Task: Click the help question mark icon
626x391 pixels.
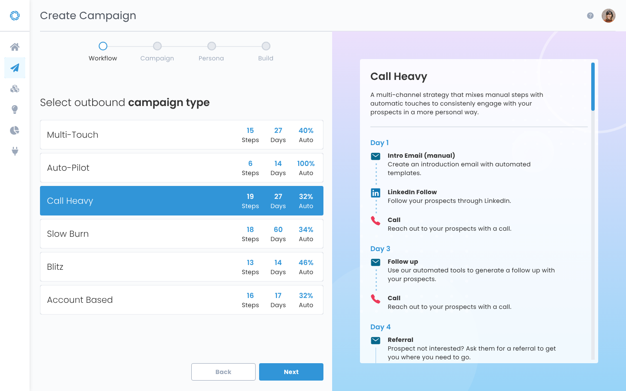Action: (590, 16)
